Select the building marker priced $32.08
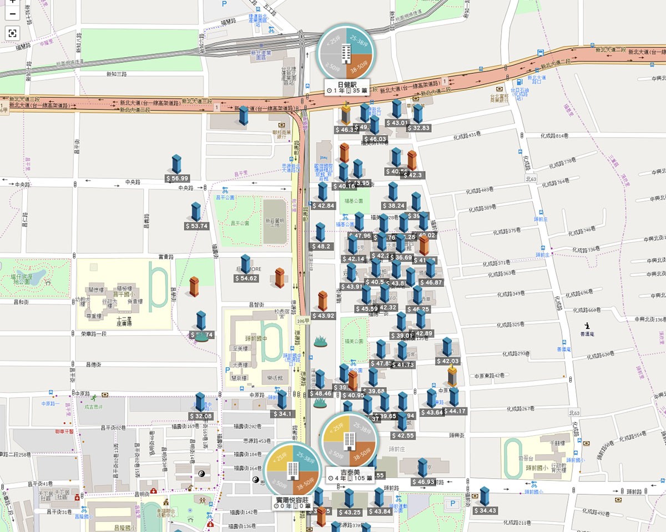Viewport: 666px width, 532px height. coord(200,403)
